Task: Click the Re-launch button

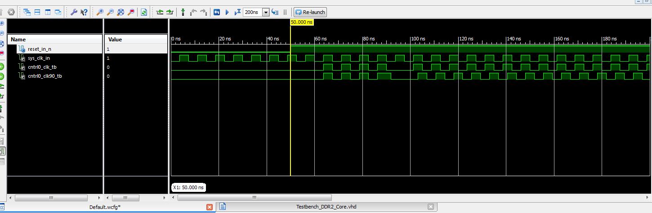Action: click(x=310, y=12)
